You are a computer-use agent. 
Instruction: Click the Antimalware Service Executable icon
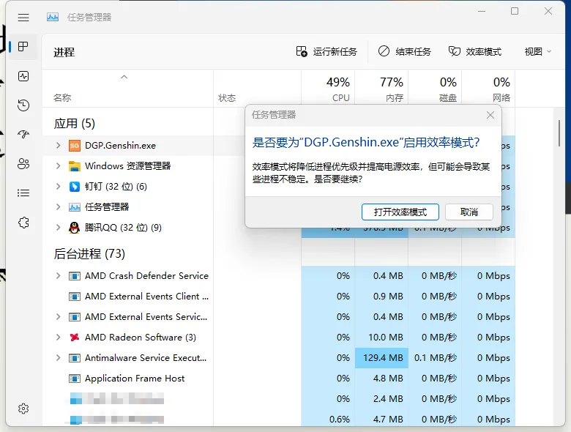click(x=74, y=358)
